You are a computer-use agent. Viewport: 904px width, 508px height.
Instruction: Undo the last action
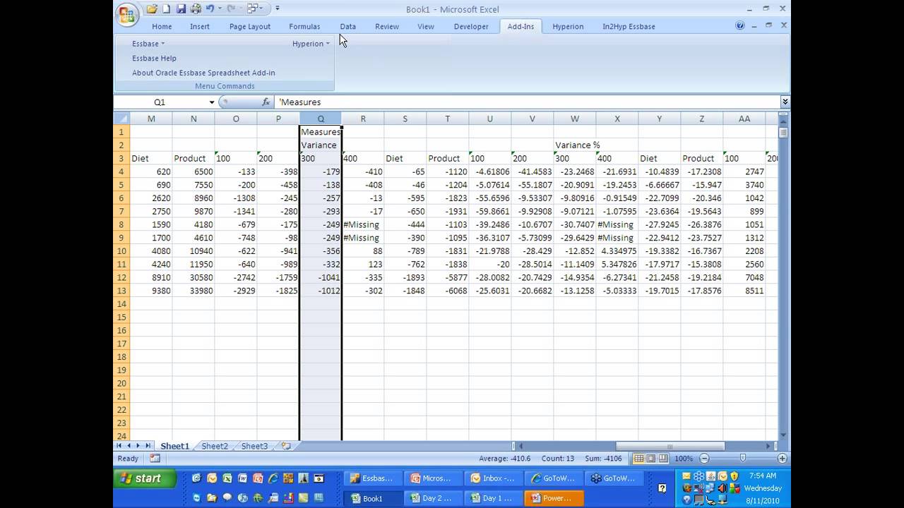click(x=210, y=9)
